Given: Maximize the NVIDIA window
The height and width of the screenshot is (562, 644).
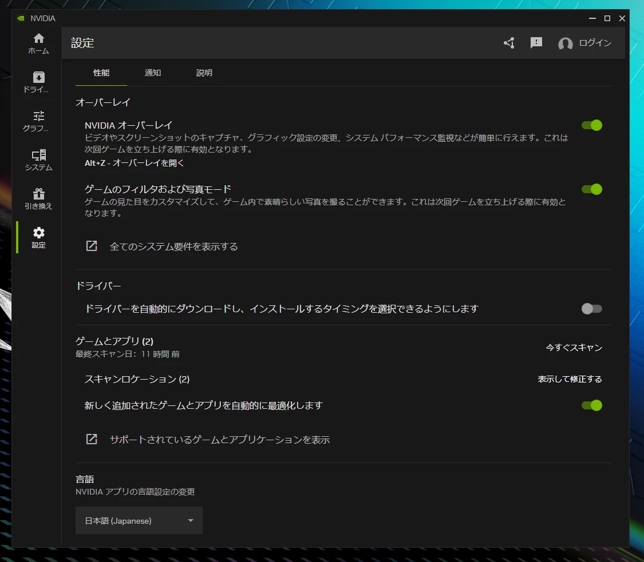Looking at the screenshot, I should (x=607, y=18).
